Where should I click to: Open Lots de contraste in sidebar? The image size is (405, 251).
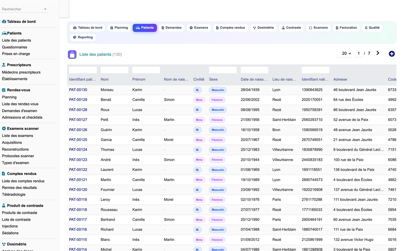click(x=16, y=220)
